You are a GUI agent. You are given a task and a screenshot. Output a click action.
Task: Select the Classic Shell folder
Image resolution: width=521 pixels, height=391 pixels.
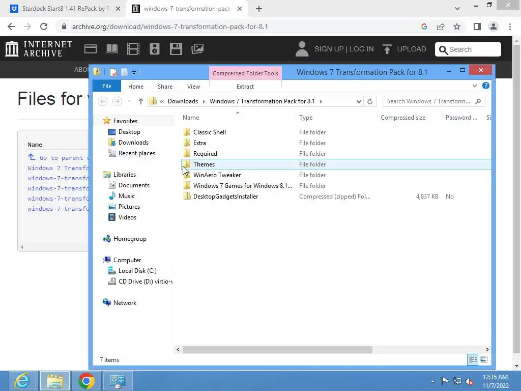pyautogui.click(x=209, y=132)
